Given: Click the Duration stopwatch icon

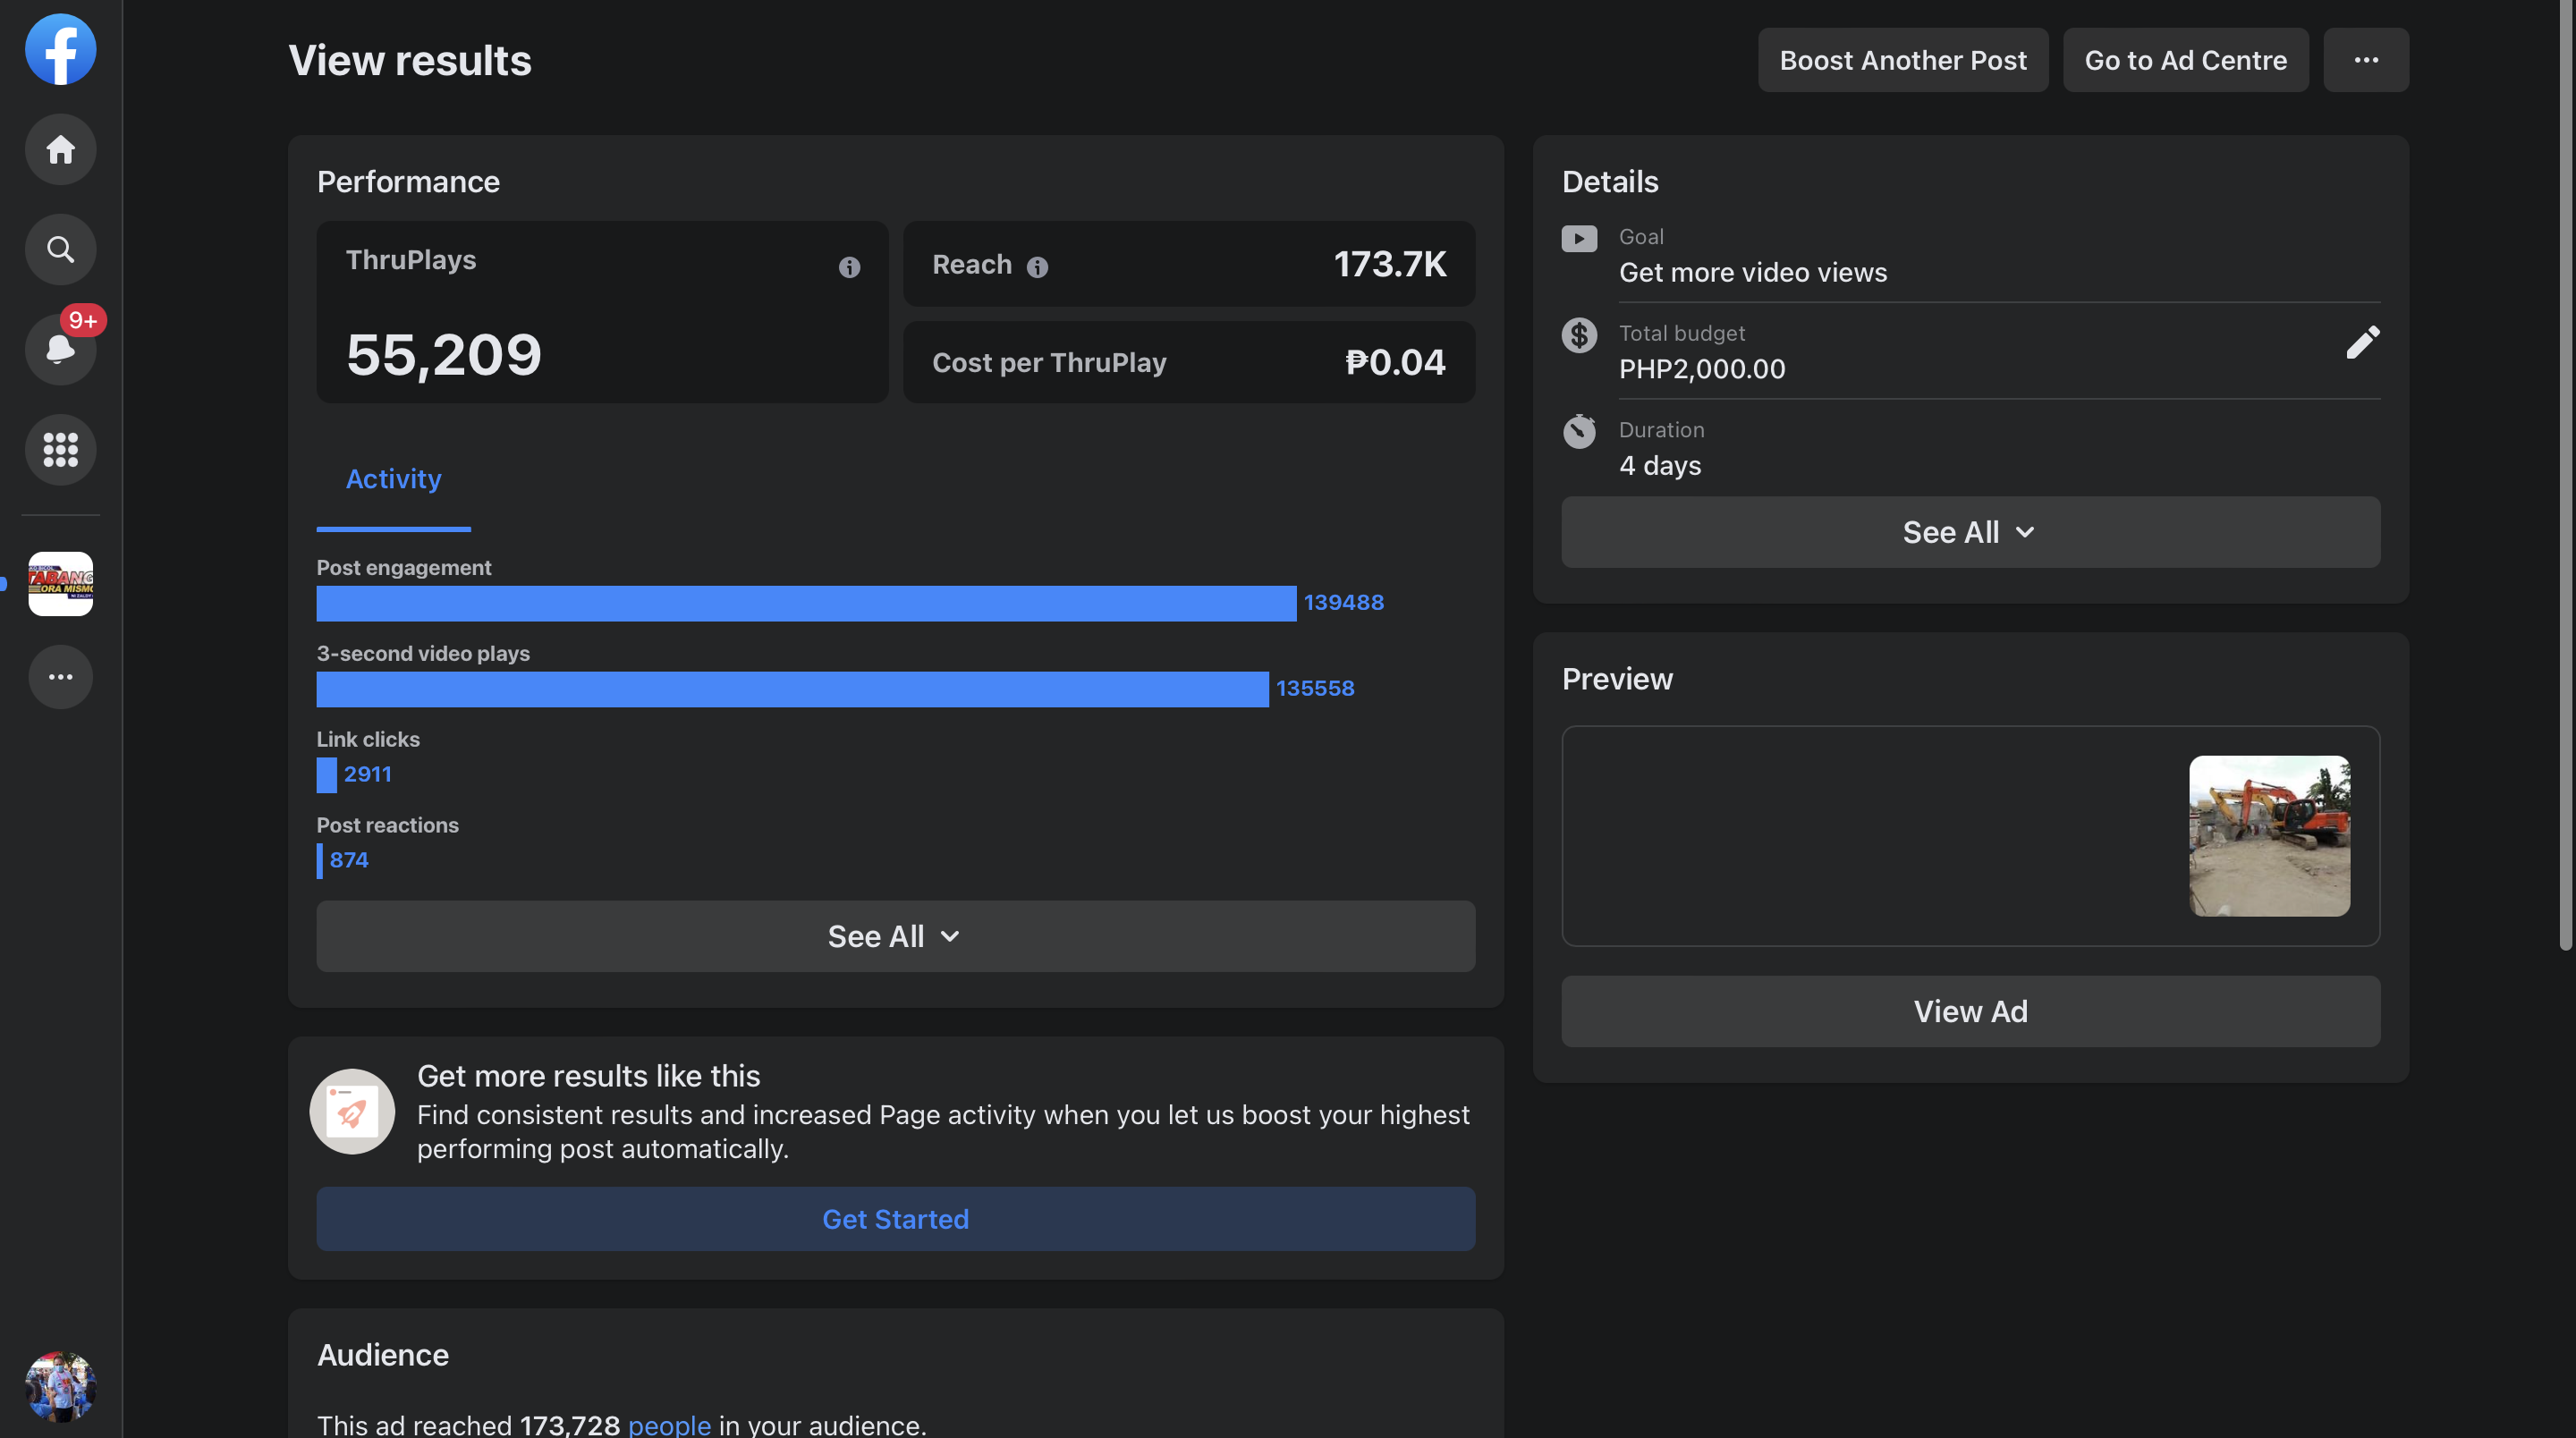Looking at the screenshot, I should (x=1579, y=431).
